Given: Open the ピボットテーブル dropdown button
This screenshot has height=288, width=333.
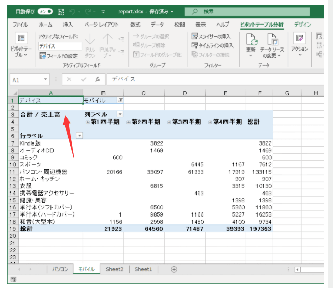Looking at the screenshot, I should click(x=21, y=45).
